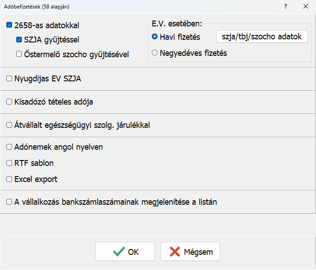Open the szja/tbj/szocho adatok button
316x270 pixels.
click(262, 37)
